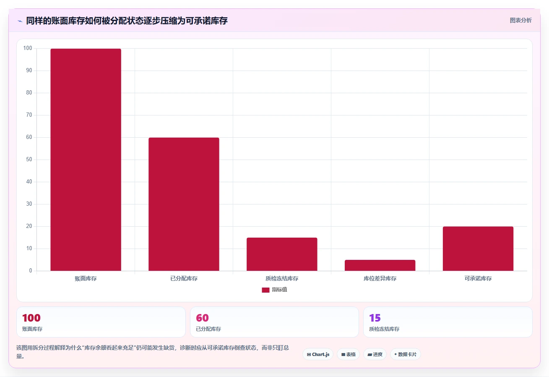Click the 已分配库存 bar in chart

pos(184,204)
